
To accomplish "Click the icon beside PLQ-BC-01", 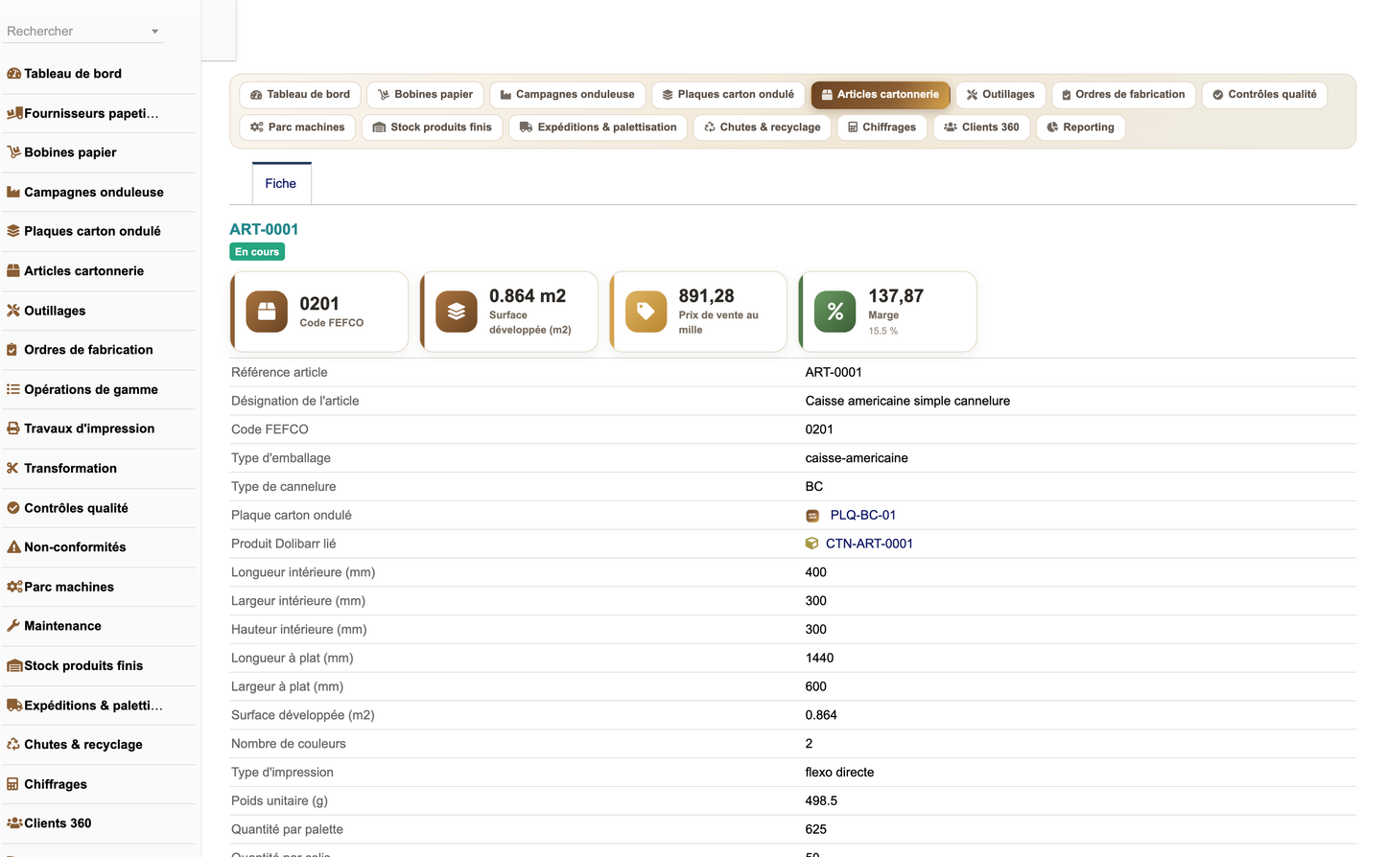I will pyautogui.click(x=812, y=516).
